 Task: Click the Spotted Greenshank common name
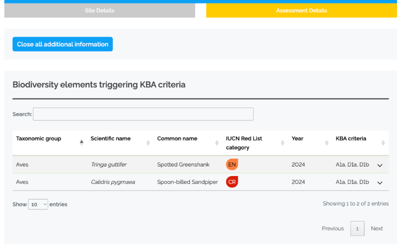[183, 164]
